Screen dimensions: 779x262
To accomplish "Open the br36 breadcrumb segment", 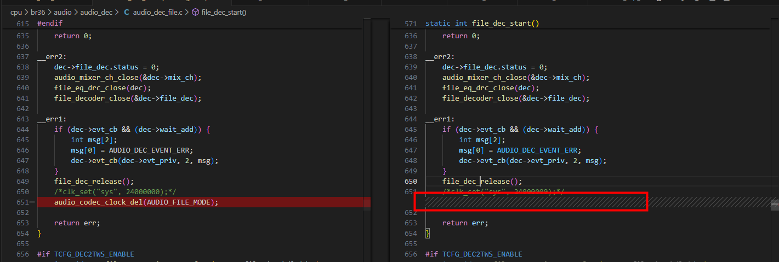I will click(x=37, y=12).
